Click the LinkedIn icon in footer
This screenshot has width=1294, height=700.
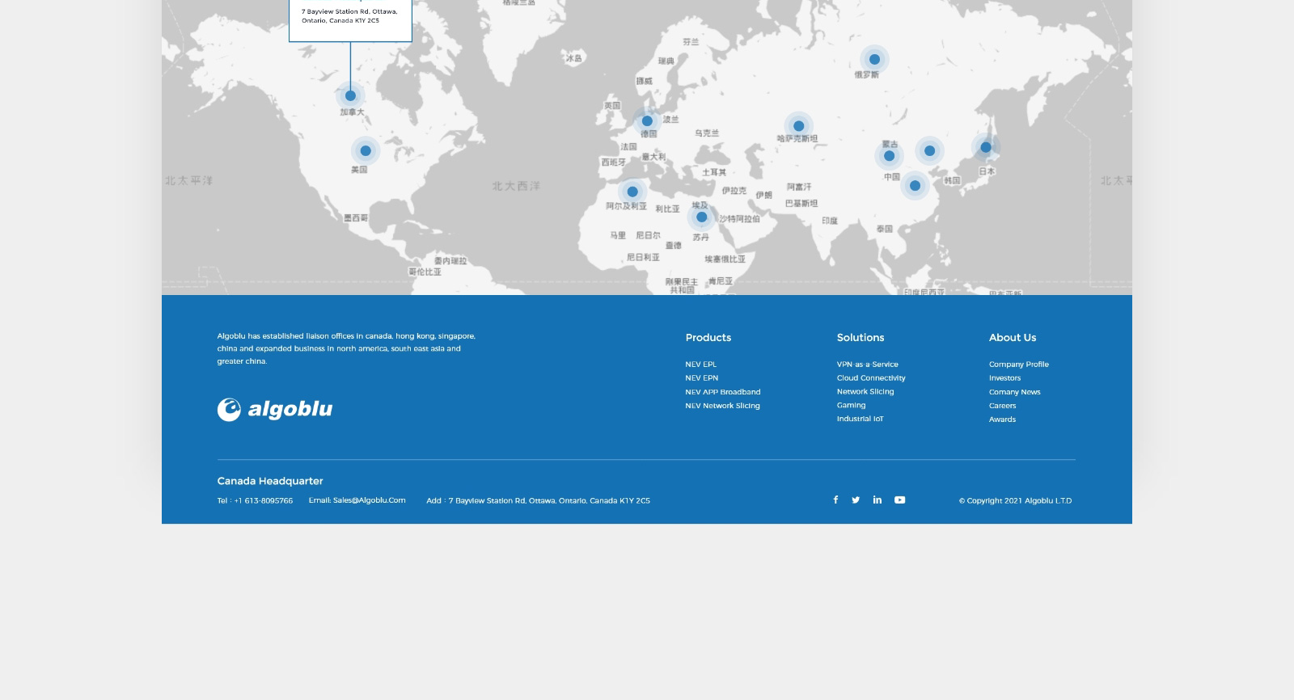coord(877,500)
